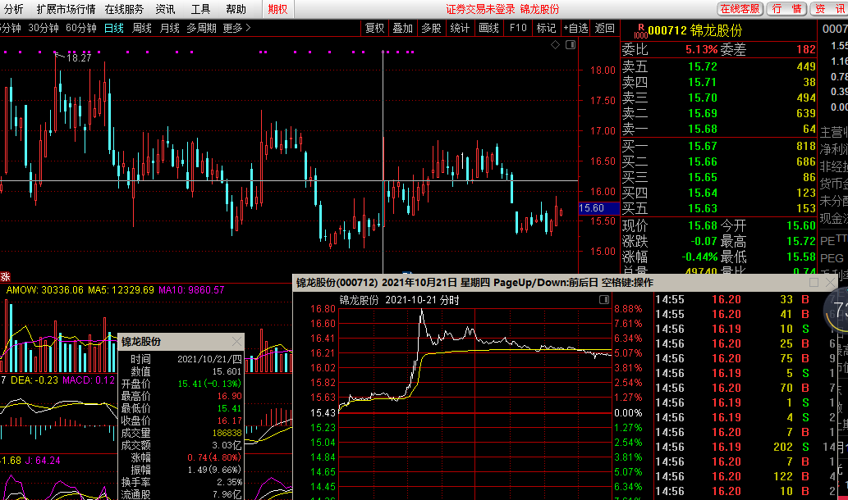Switch to the 周线 weekly period
The width and height of the screenshot is (848, 500).
[142, 28]
